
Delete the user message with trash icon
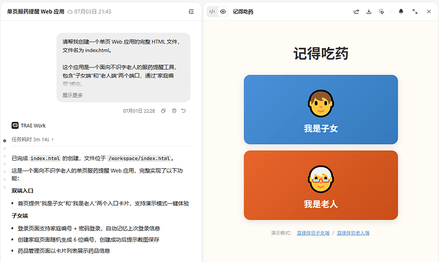174,111
